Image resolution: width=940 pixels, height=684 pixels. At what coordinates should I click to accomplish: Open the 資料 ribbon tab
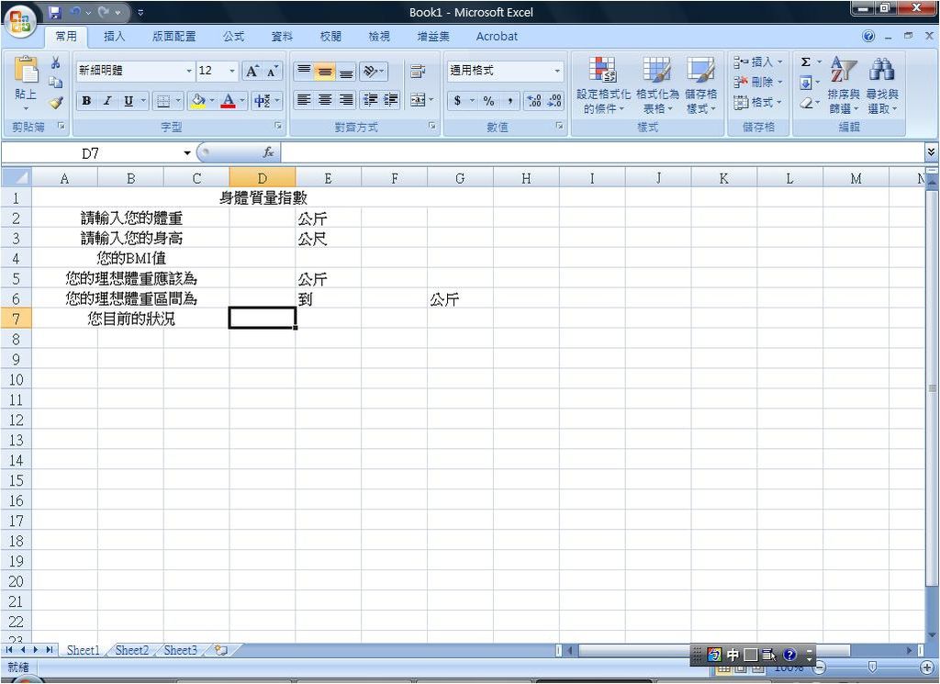coord(282,37)
